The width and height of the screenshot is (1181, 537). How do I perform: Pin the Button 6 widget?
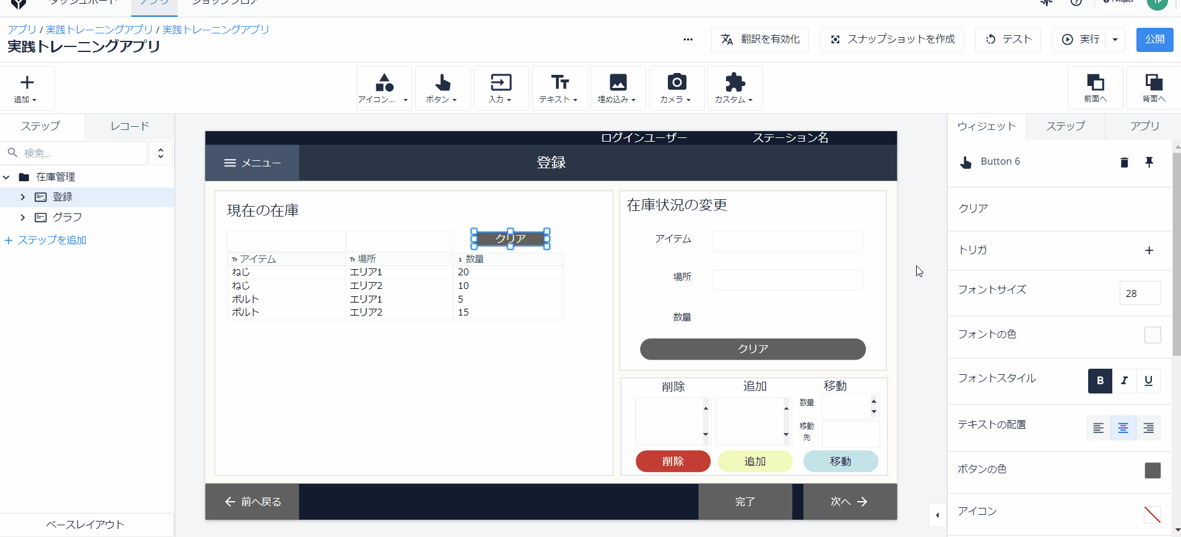click(x=1149, y=162)
